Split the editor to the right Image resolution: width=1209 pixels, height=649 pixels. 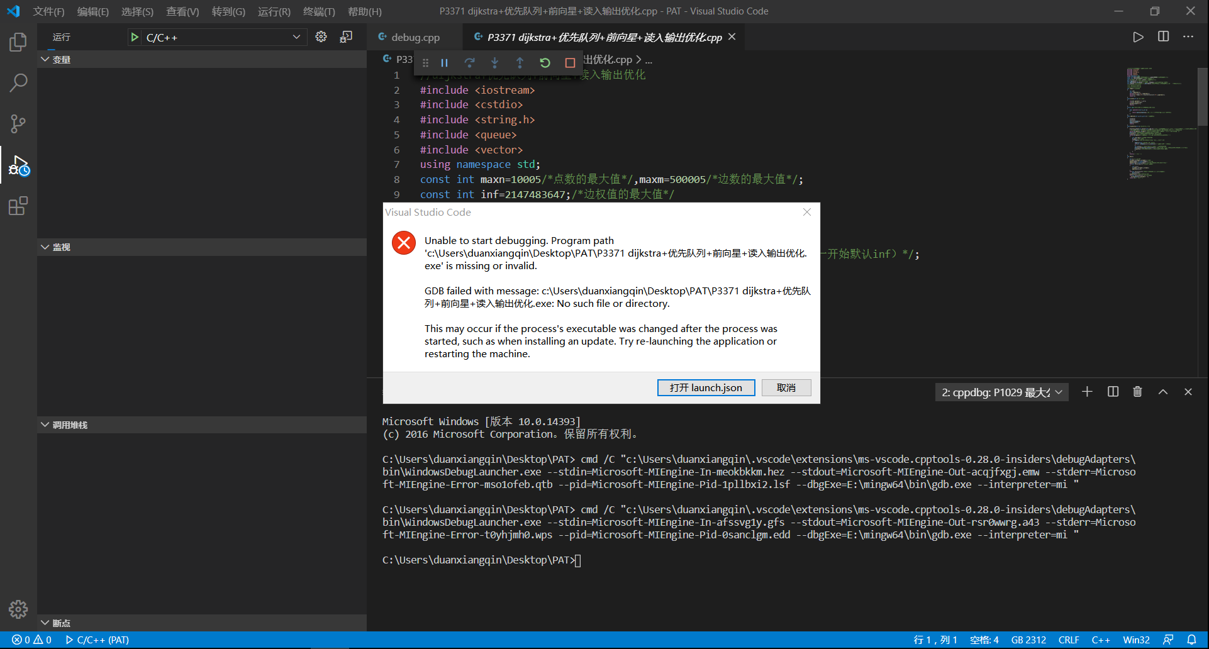tap(1163, 36)
